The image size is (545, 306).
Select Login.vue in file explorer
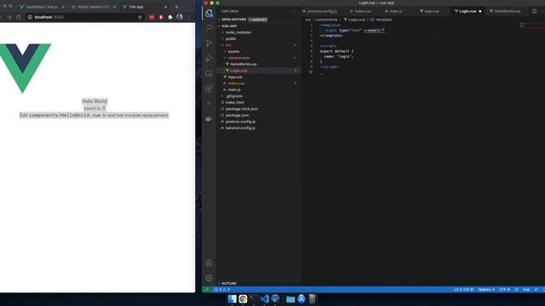238,71
